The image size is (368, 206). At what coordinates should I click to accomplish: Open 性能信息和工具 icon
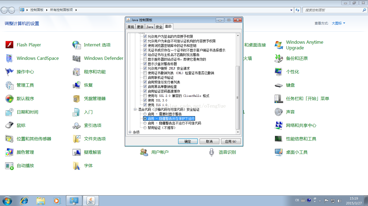pyautogui.click(x=279, y=139)
